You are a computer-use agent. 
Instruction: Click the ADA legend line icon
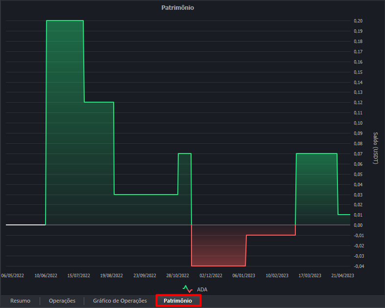[187, 289]
